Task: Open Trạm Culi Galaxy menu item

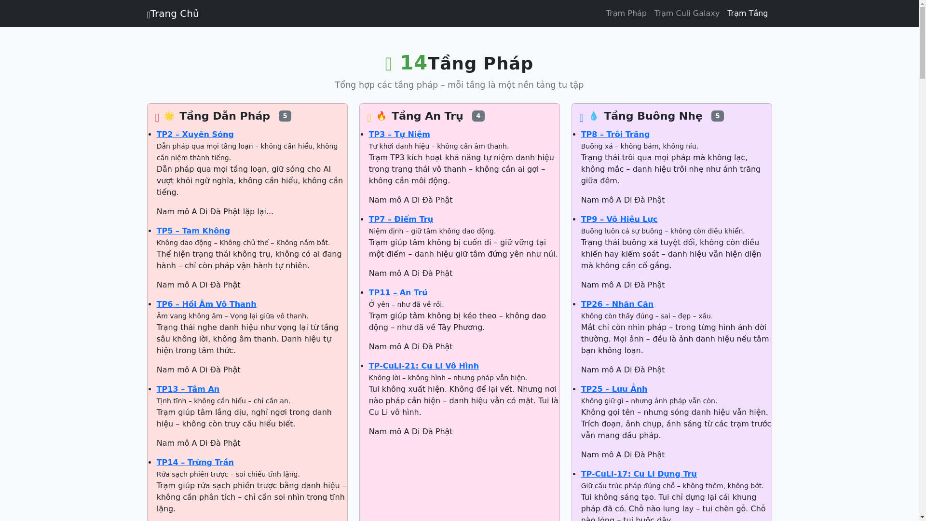Action: (687, 14)
